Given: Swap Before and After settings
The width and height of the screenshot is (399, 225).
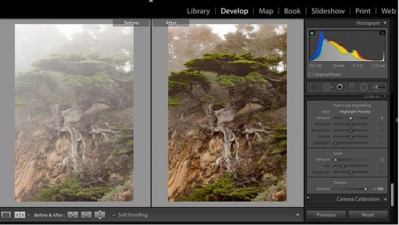Looking at the screenshot, I should click(x=100, y=215).
